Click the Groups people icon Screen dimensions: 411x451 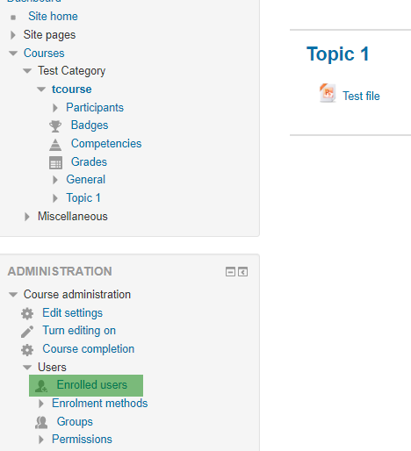click(41, 423)
